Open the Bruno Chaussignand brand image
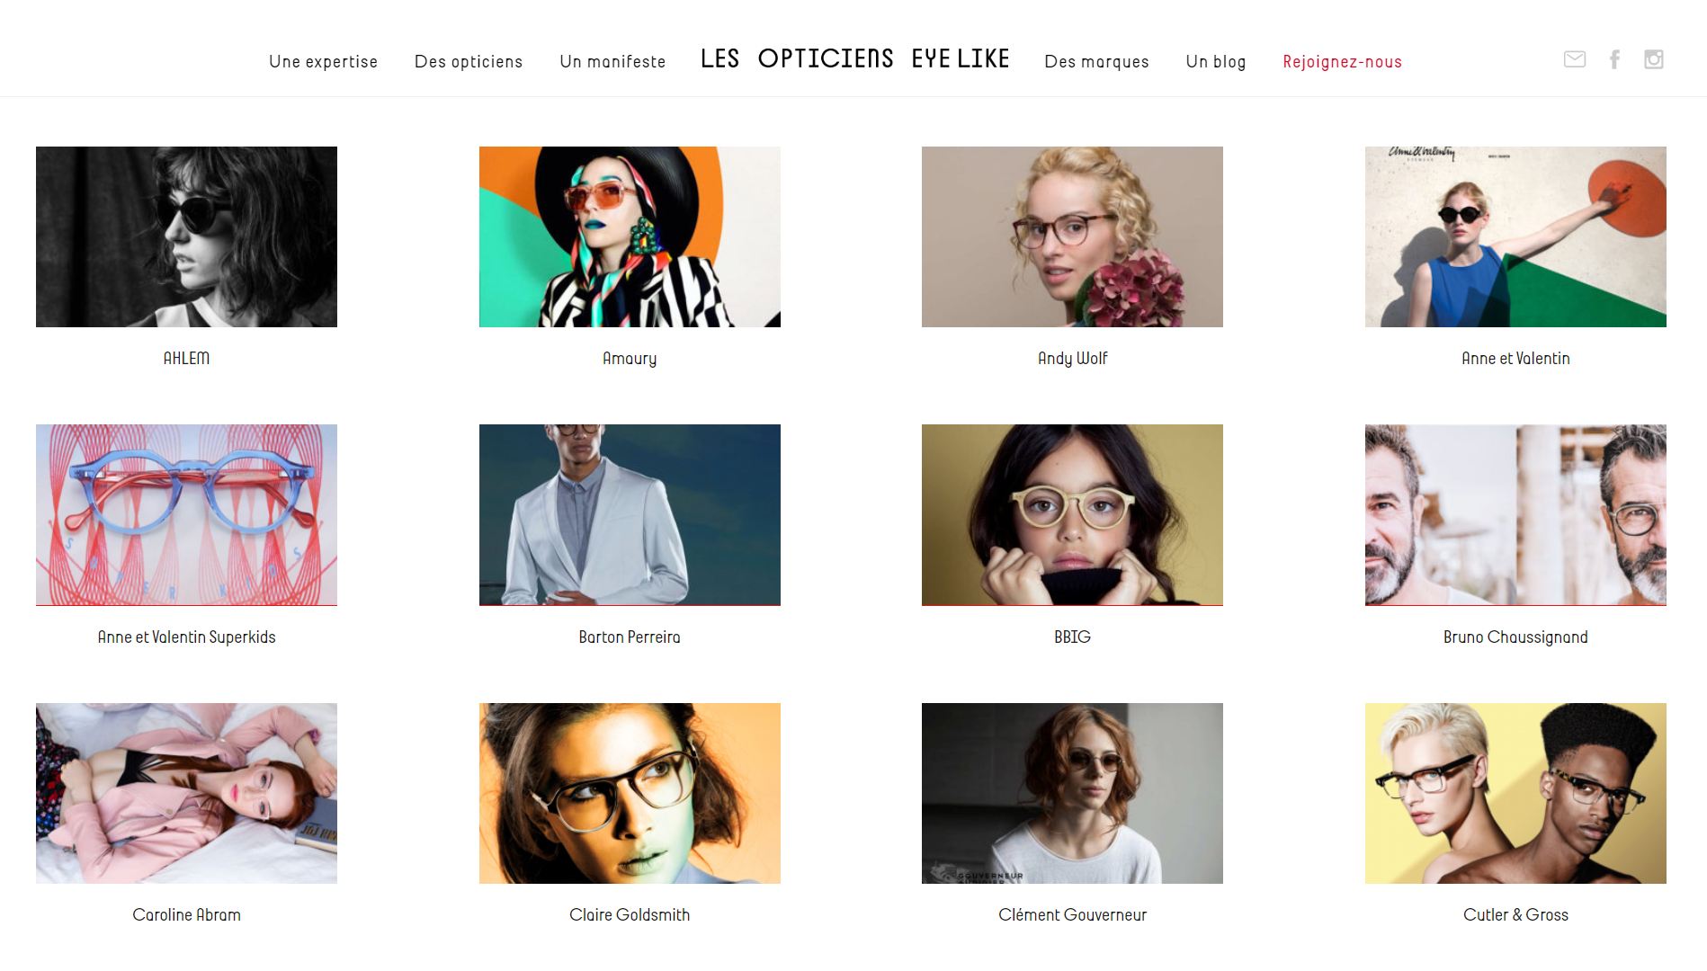Screen dimensions: 1707x971 (x=1515, y=515)
